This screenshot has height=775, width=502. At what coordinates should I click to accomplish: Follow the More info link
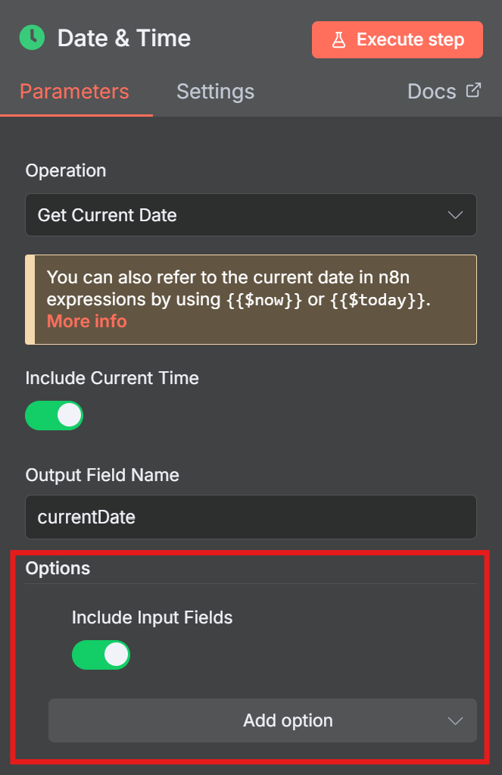tap(86, 321)
